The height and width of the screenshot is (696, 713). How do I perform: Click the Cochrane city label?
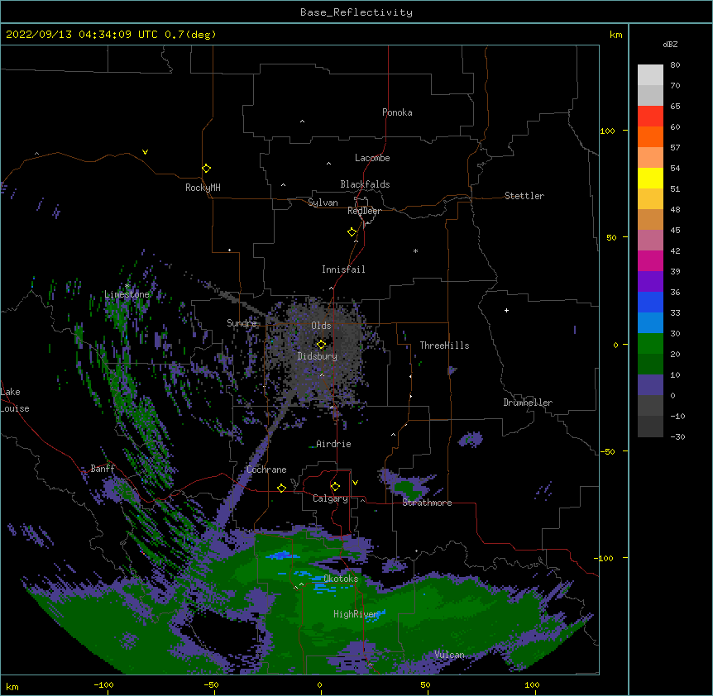click(x=266, y=470)
